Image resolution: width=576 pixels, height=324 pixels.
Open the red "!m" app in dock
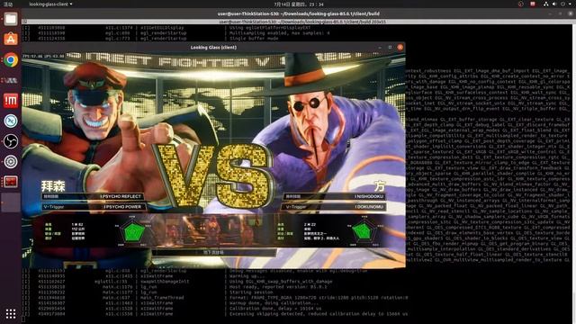(11, 100)
